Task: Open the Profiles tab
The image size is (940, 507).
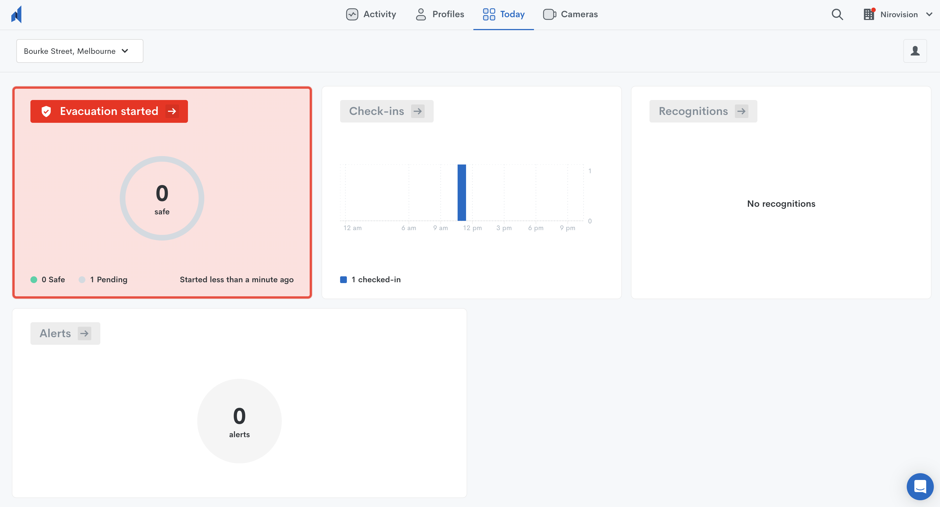Action: [x=440, y=15]
